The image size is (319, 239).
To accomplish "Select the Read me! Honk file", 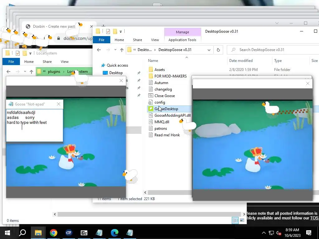I will (x=167, y=135).
